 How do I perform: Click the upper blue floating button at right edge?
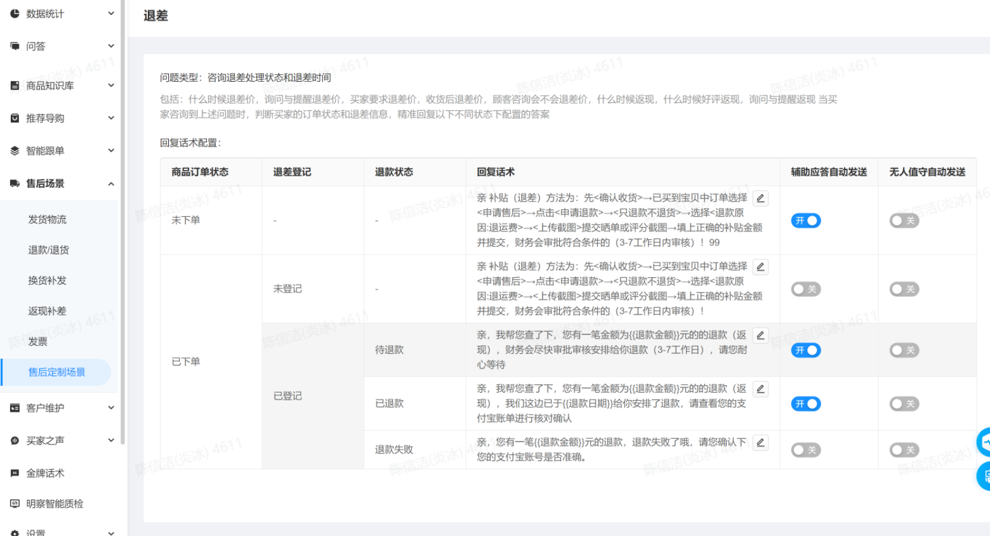[984, 442]
